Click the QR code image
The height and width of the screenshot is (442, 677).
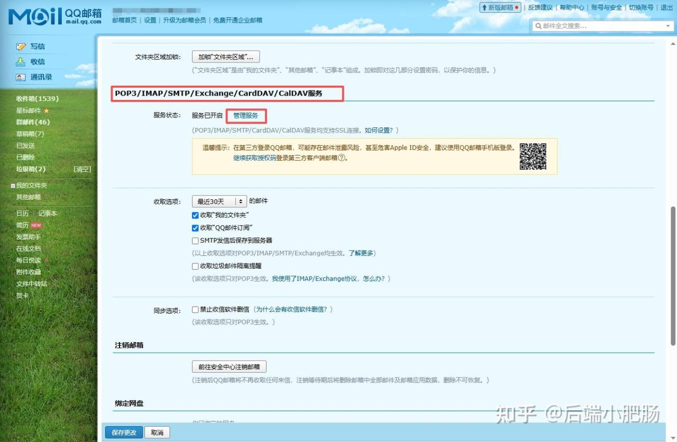533,156
